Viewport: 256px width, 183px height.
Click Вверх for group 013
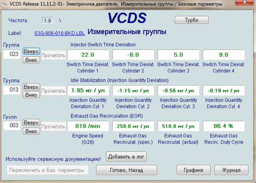click(x=31, y=87)
